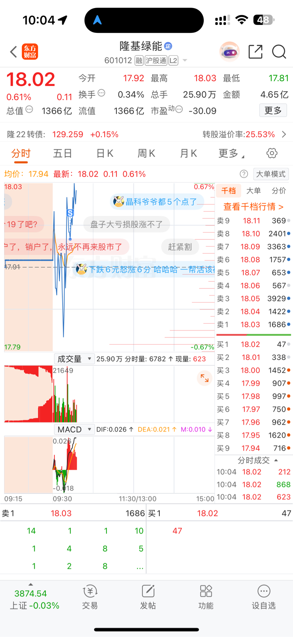This screenshot has height=637, width=293.
Task: Open the 东方财富 logo icon
Action: 30,52
